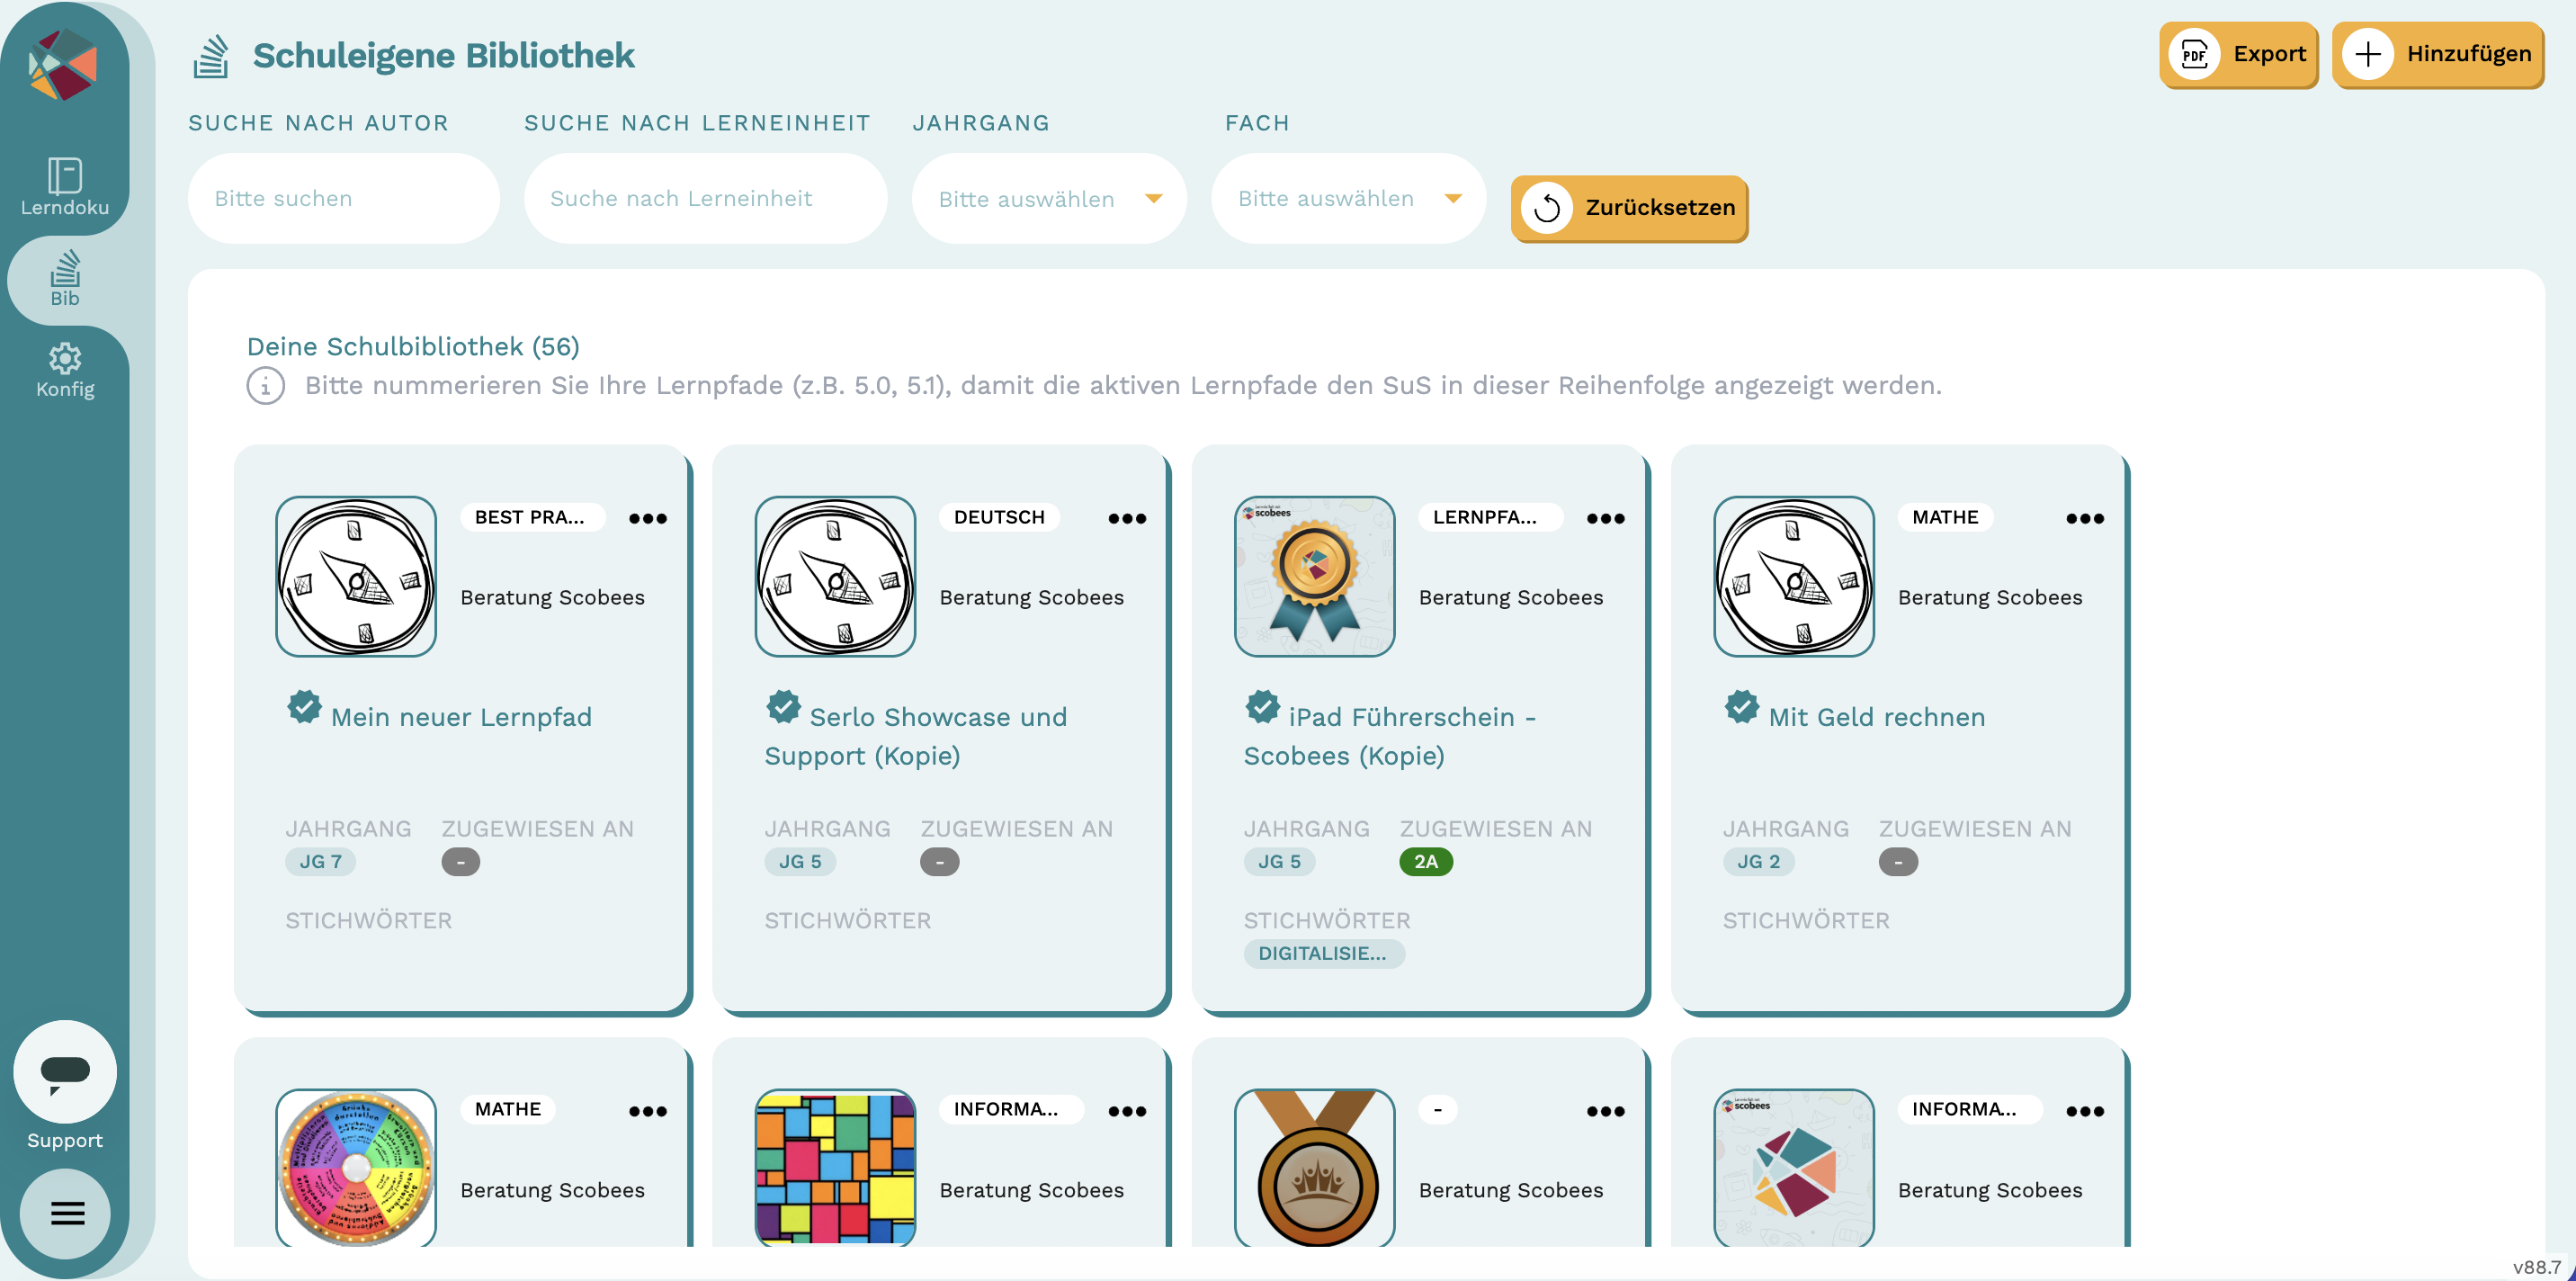2576x1281 pixels.
Task: Click MATHE tag on colorful wheel card
Action: [508, 1109]
